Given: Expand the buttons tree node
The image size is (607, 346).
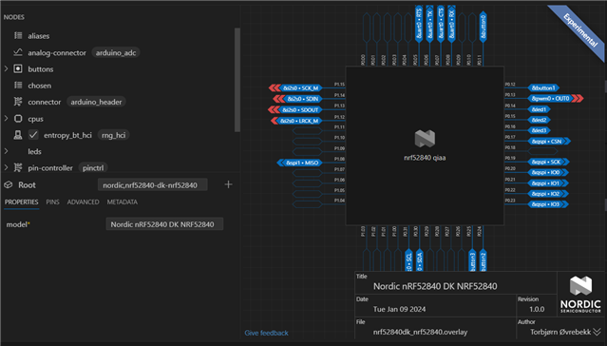Looking at the screenshot, I should pos(6,69).
